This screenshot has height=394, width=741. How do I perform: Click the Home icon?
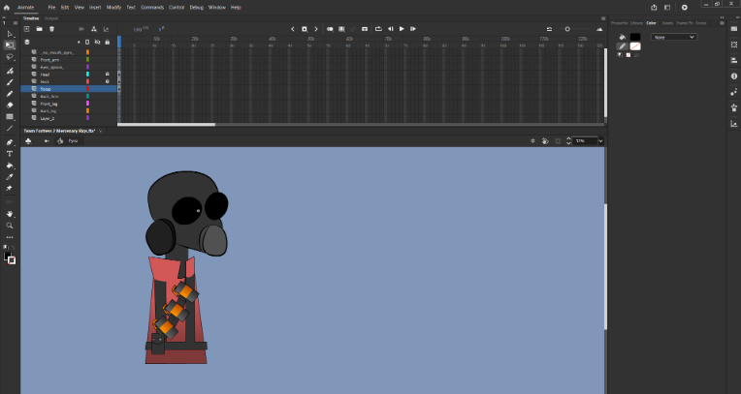(7, 7)
